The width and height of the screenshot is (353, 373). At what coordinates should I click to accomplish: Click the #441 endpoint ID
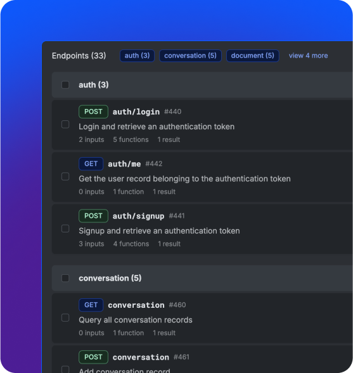pyautogui.click(x=177, y=216)
